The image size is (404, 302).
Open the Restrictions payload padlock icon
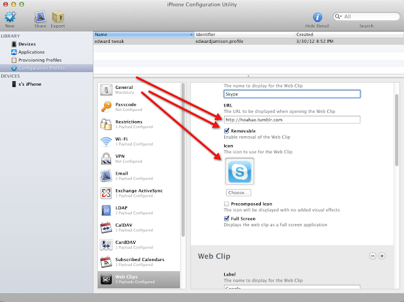tap(106, 124)
